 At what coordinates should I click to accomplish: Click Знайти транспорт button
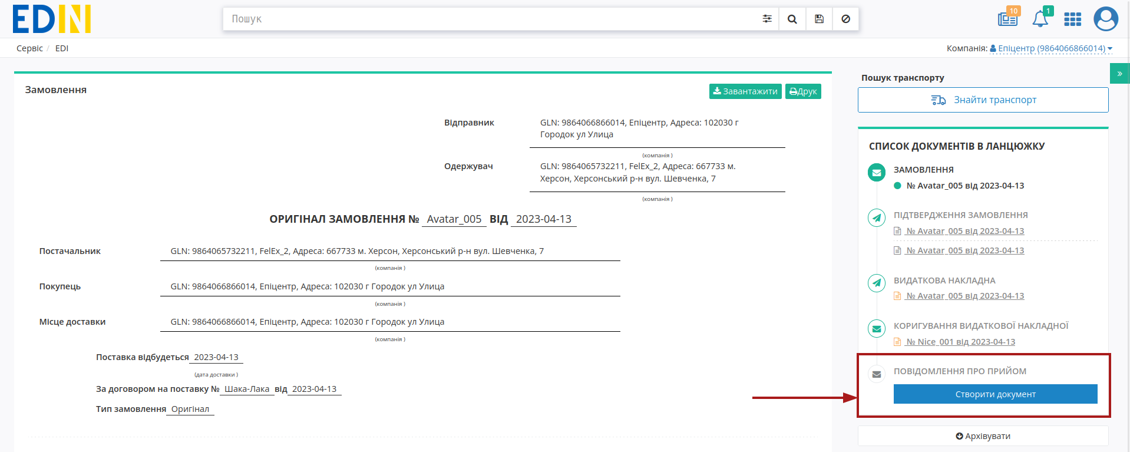(x=983, y=100)
